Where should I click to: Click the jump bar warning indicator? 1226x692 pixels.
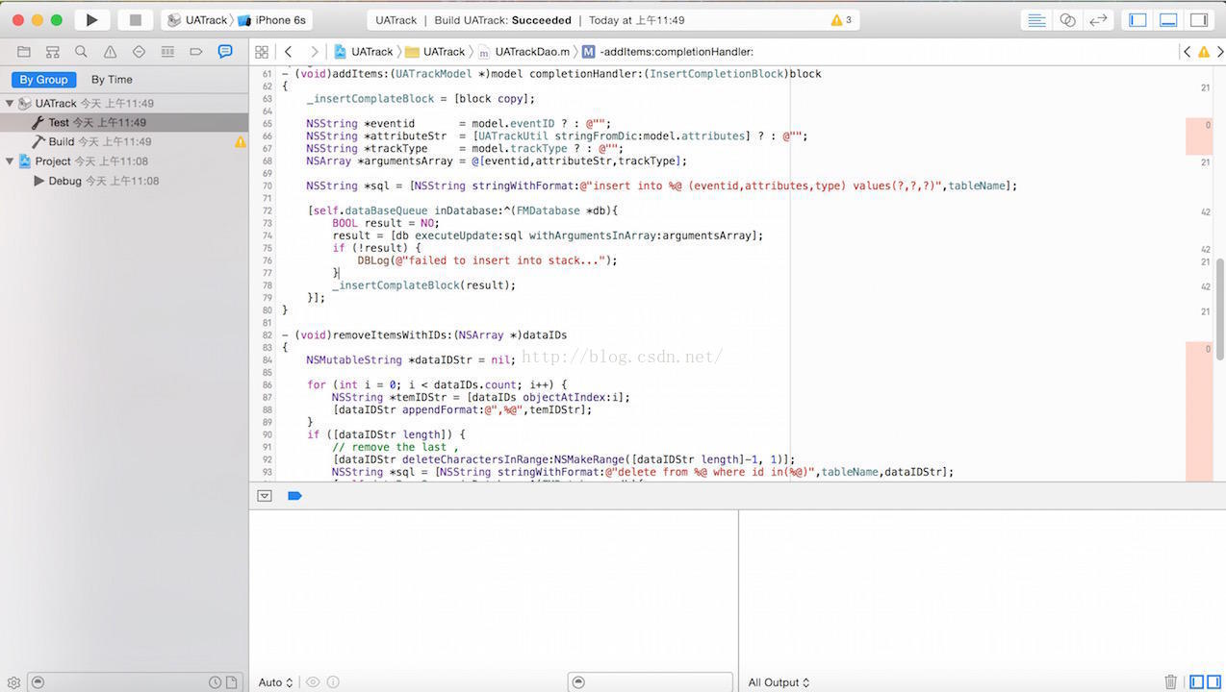pyautogui.click(x=1203, y=52)
